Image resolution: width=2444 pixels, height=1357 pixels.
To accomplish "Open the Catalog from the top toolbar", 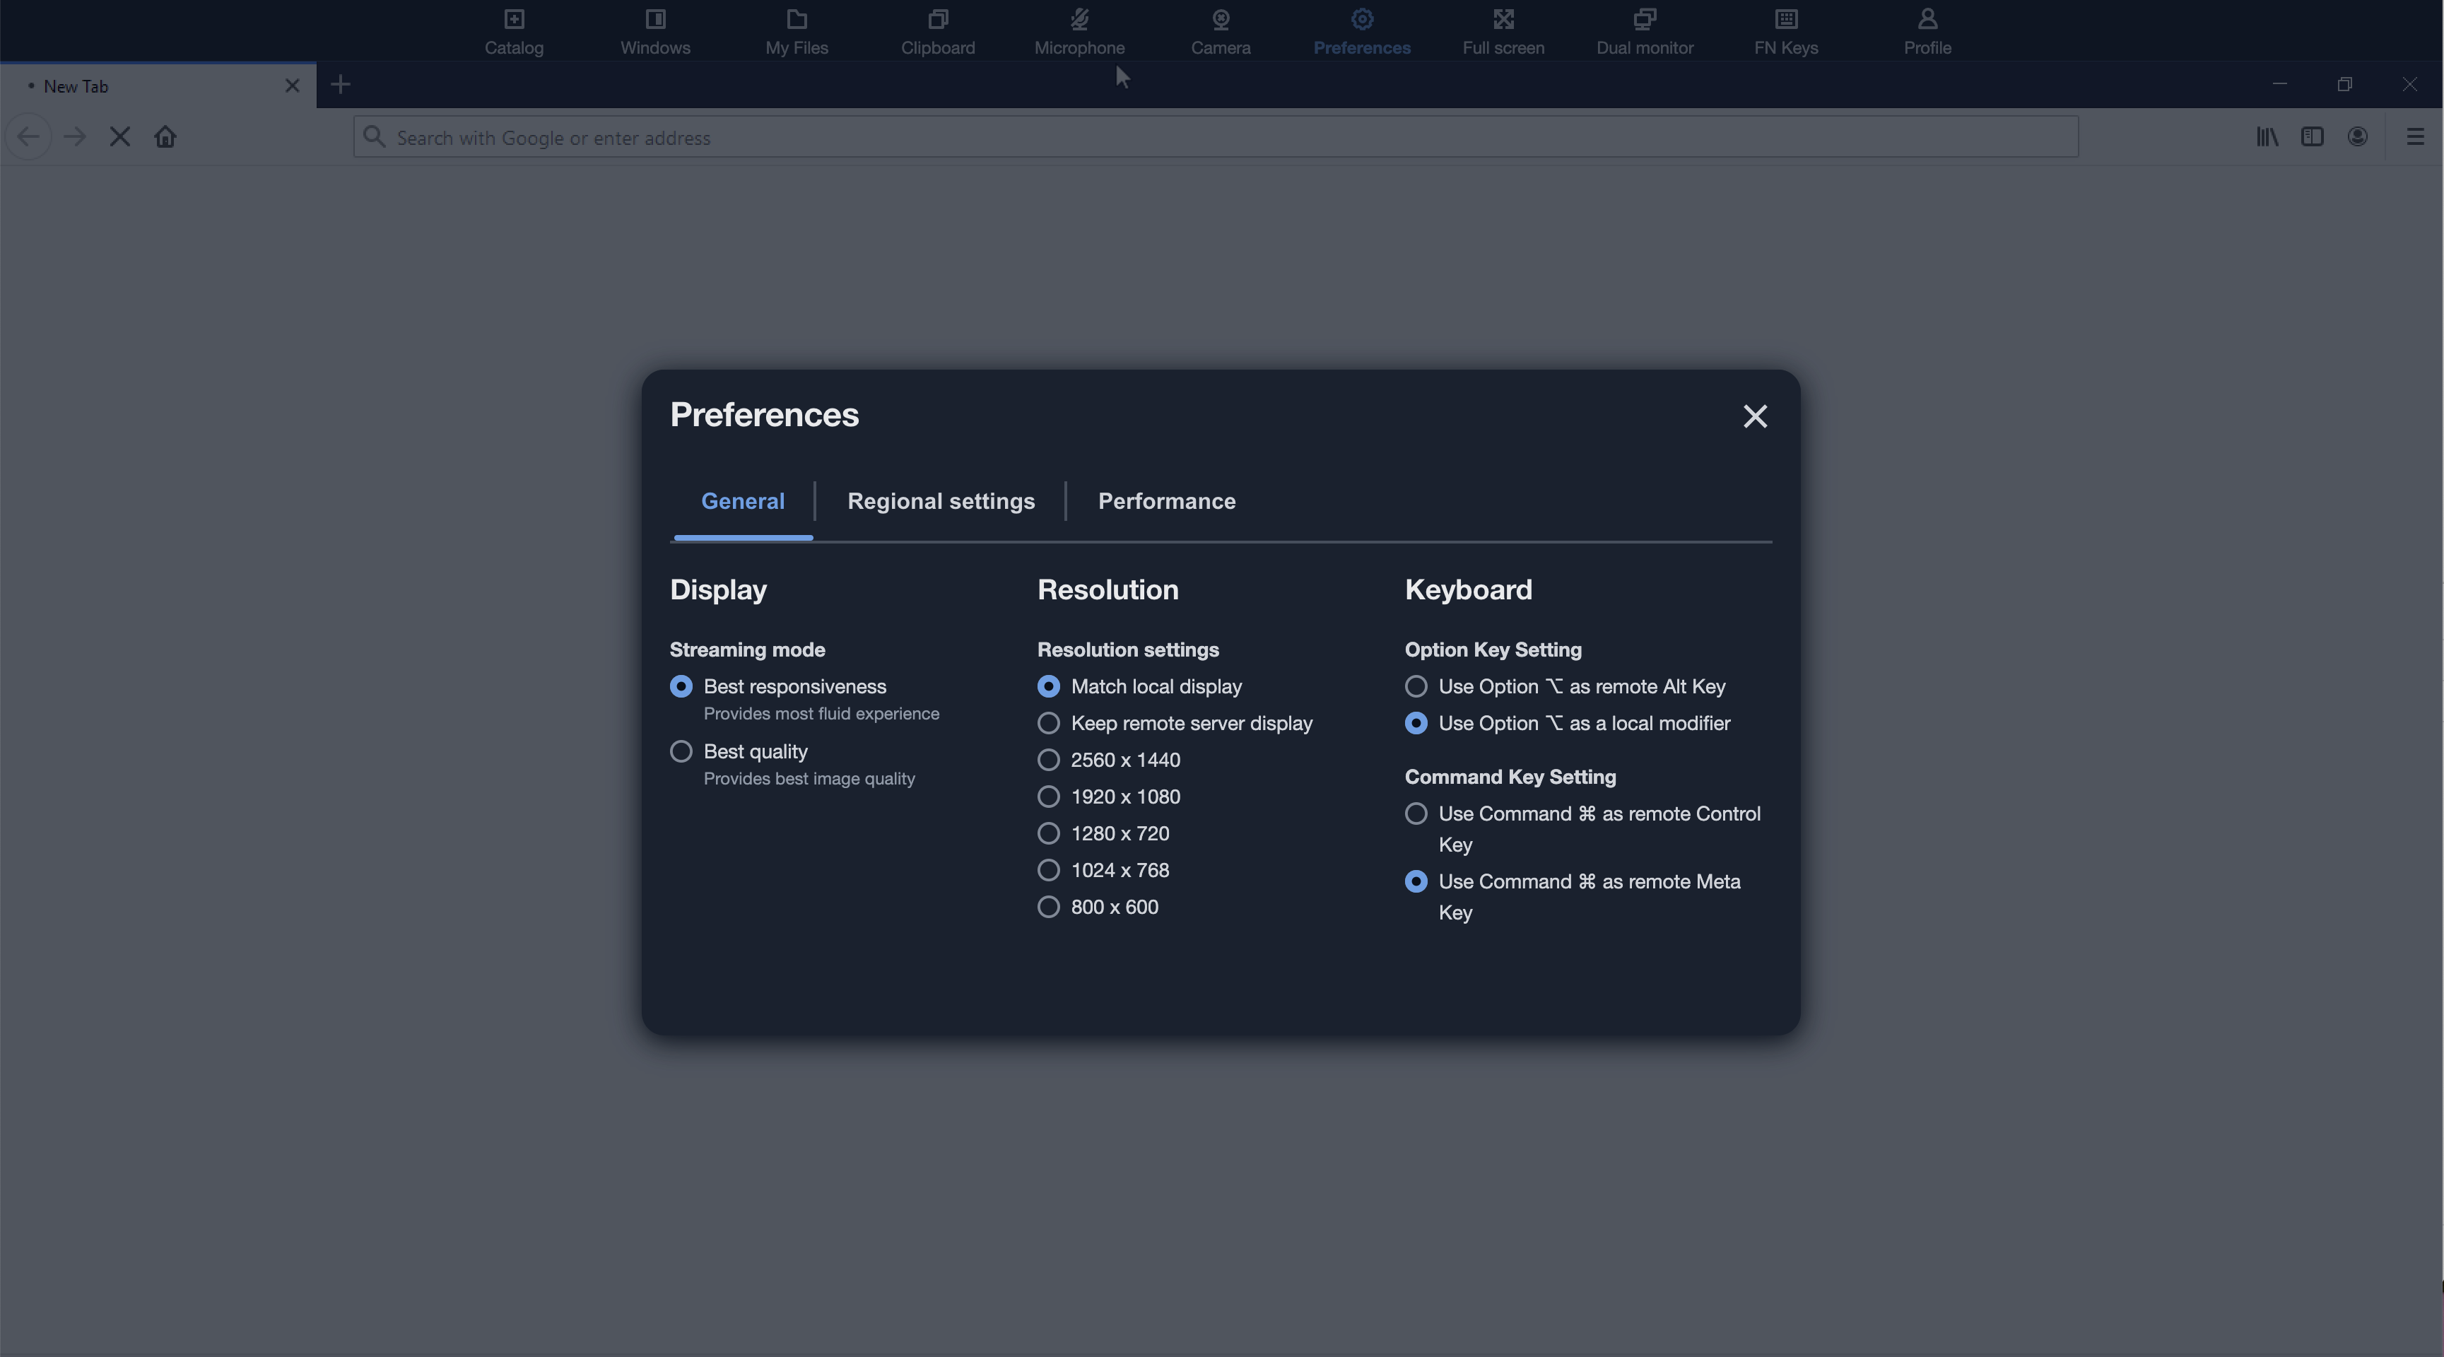I will [x=513, y=31].
